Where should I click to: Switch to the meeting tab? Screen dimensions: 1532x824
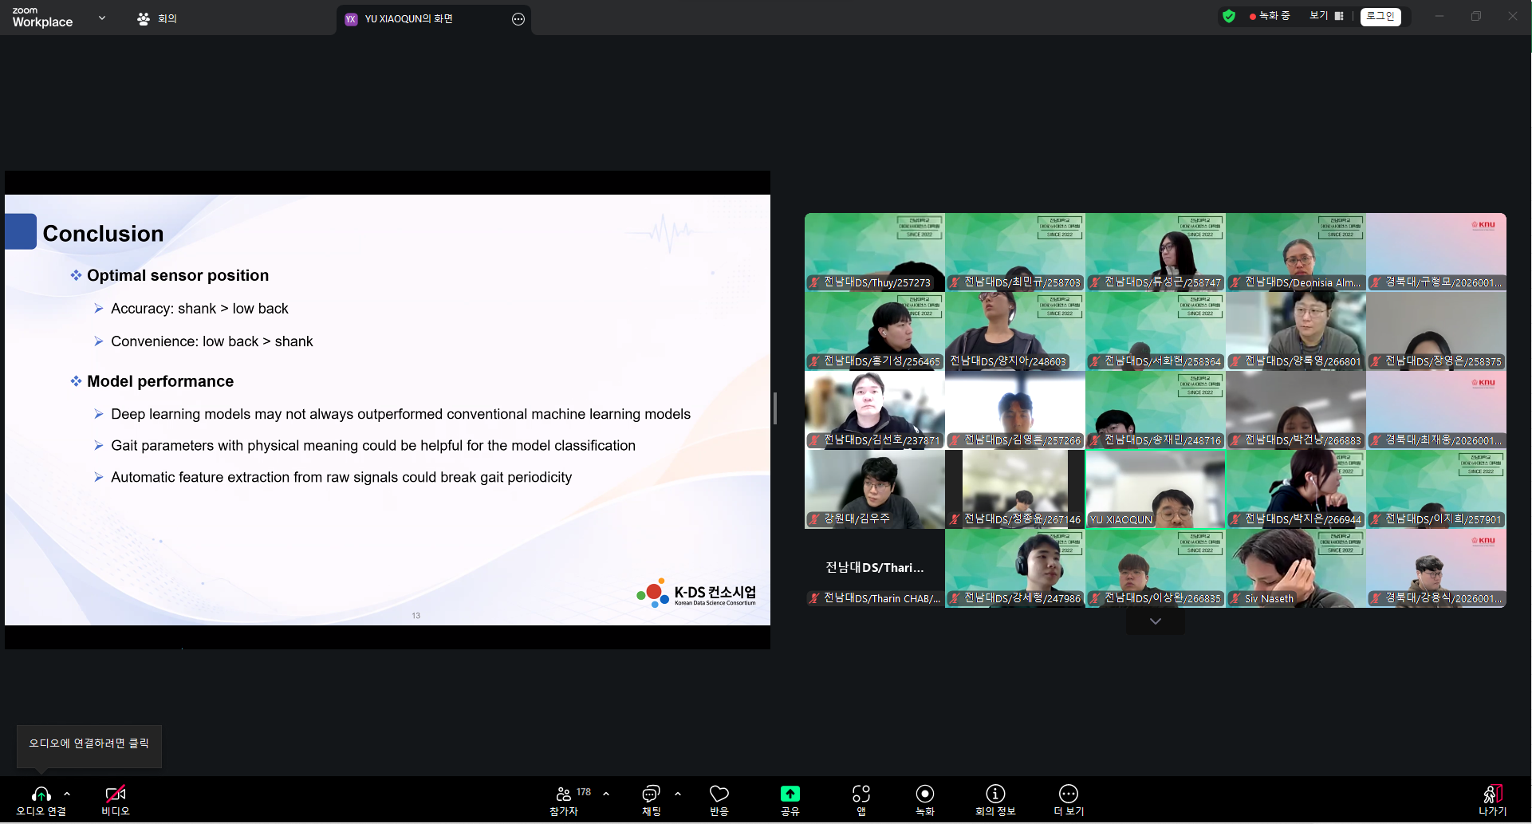[157, 18]
